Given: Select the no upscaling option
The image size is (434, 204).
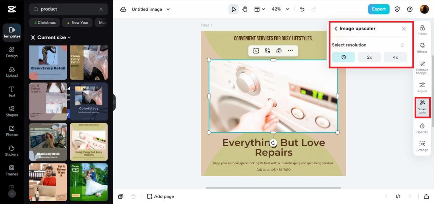Looking at the screenshot, I should 343,57.
